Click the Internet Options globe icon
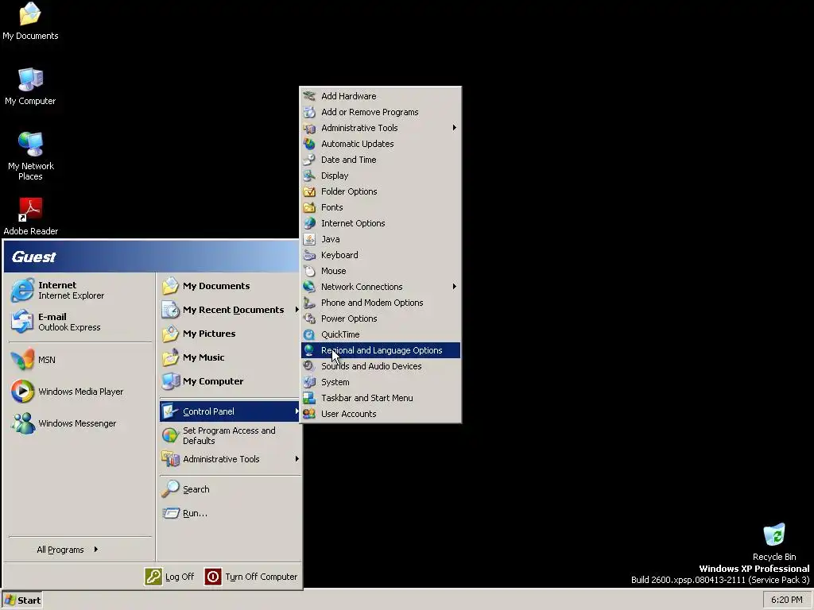The image size is (814, 610). 309,223
